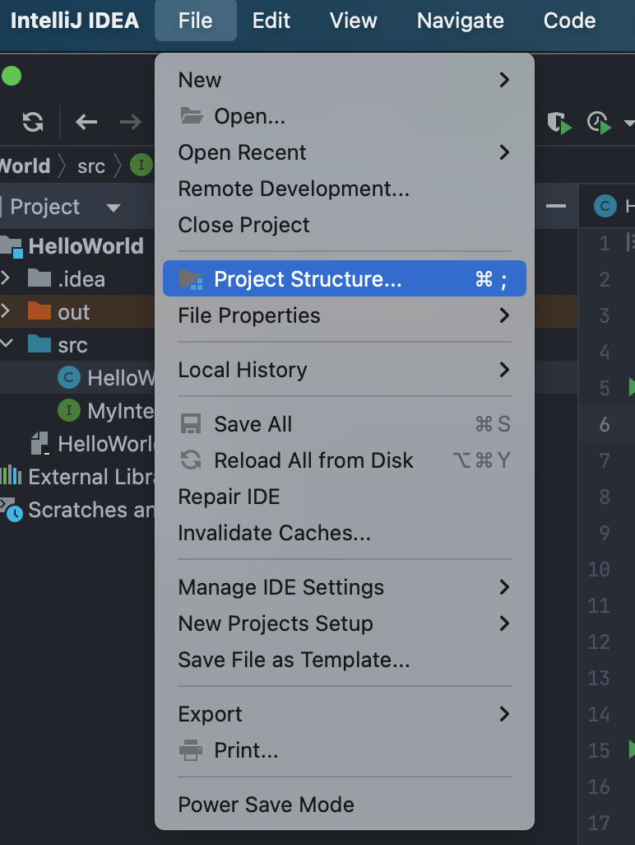The image size is (635, 845).
Task: Click line number 10 in gutter
Action: 599,570
